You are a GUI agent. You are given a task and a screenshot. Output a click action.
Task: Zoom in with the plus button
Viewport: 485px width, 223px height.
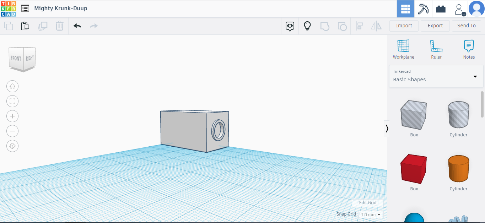click(12, 116)
